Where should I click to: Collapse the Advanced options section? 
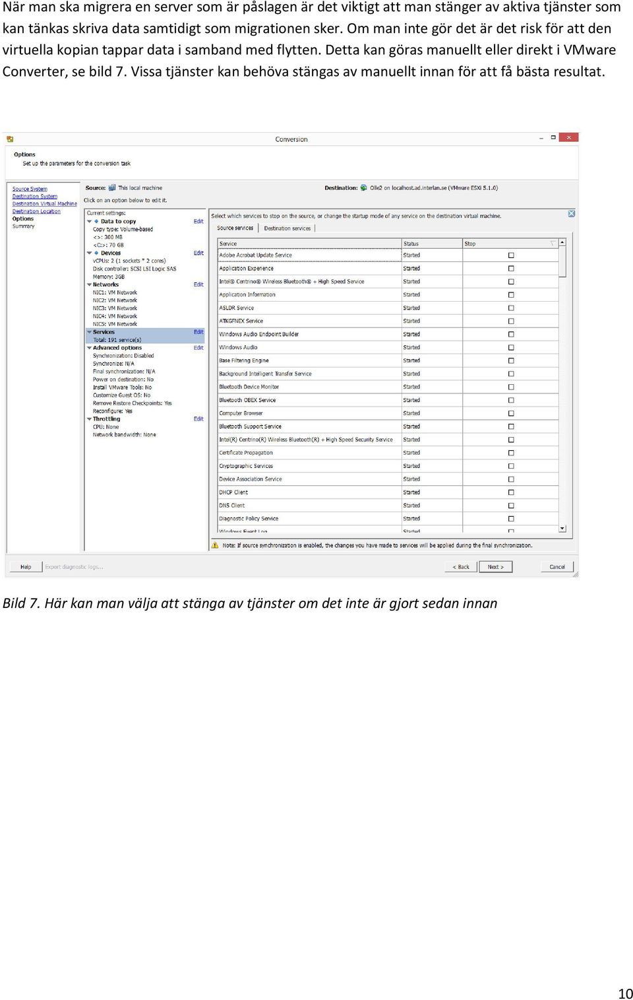pos(90,348)
